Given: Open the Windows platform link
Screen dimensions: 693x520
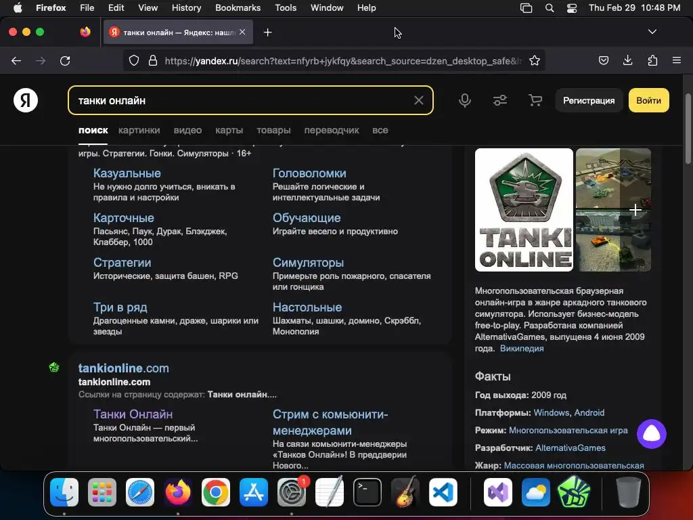Looking at the screenshot, I should coord(551,412).
